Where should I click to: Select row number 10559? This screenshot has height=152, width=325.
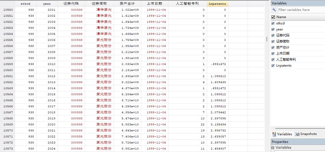[x=7, y=64]
